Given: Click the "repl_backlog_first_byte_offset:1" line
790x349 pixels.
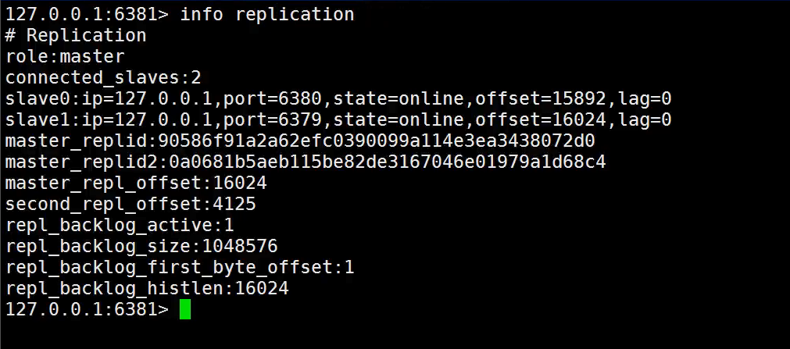Looking at the screenshot, I should click(180, 268).
